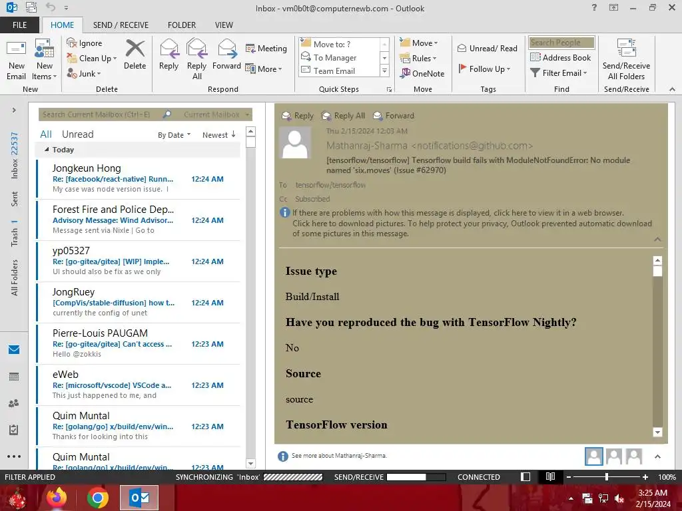Reply with a Meeting
Image resolution: width=682 pixels, height=511 pixels.
point(266,48)
